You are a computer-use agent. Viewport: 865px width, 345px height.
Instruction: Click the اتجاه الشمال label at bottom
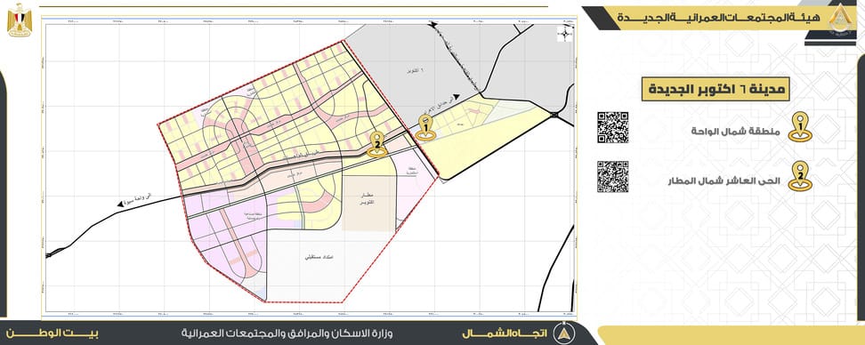505,333
